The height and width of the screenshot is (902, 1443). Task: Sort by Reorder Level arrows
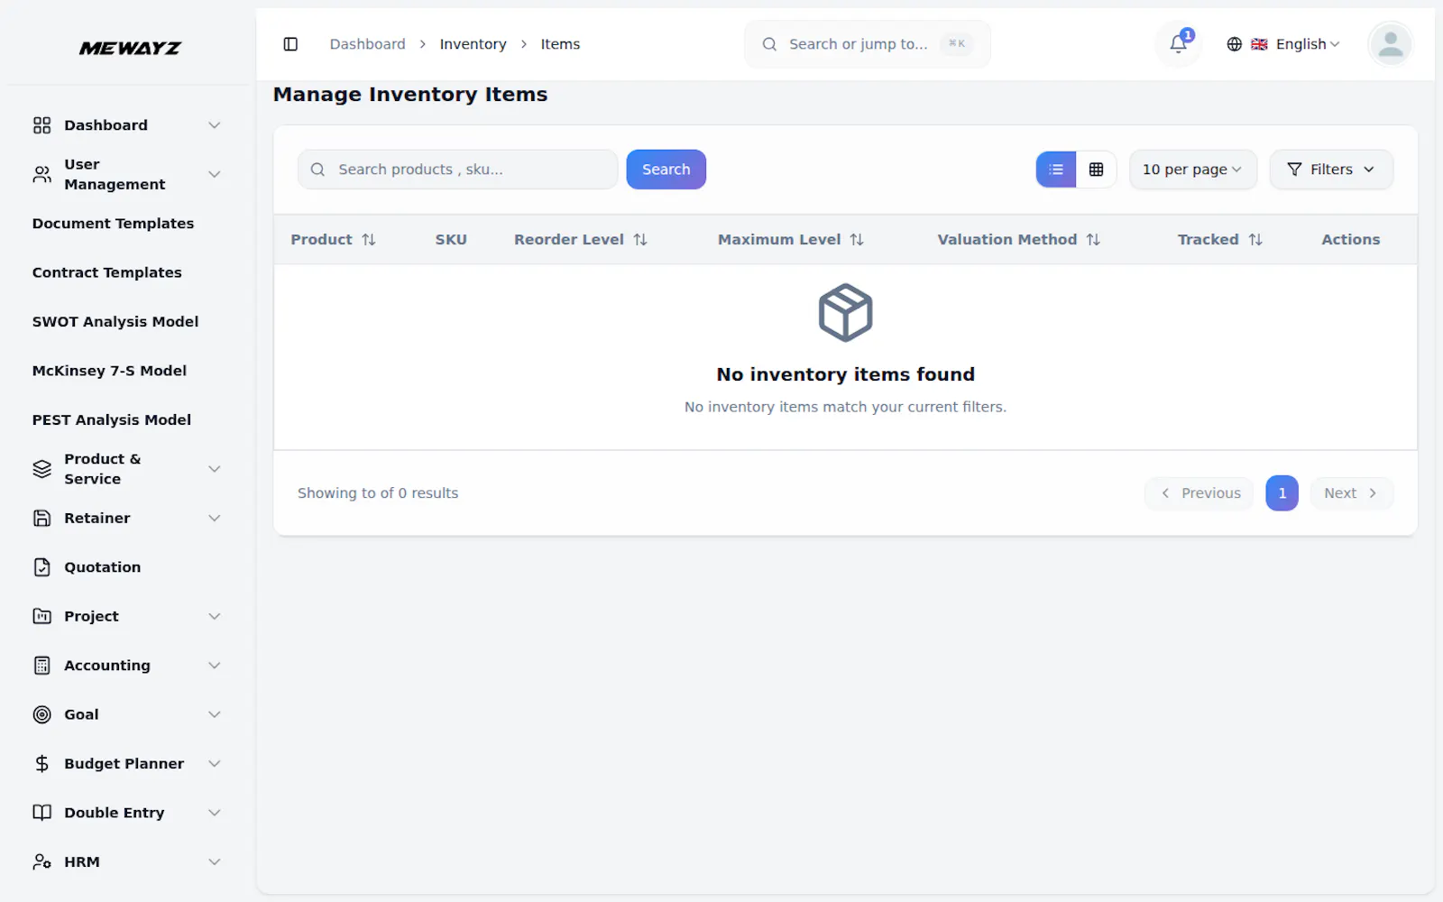[639, 240]
